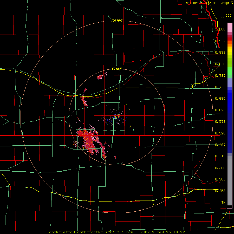Image resolution: width=234 pixels, height=234 pixels.
Task: Click the pink echo just below 50 NMI label
Action: 101,76
